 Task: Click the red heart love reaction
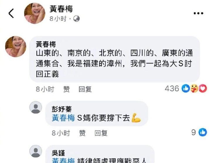[203, 88]
